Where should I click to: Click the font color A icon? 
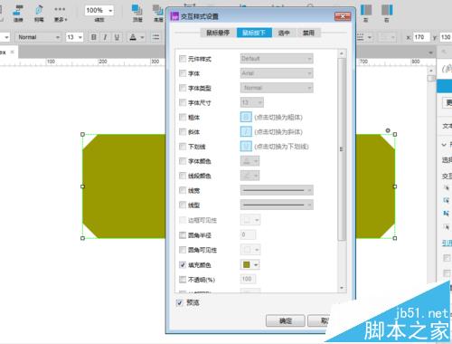133,37
